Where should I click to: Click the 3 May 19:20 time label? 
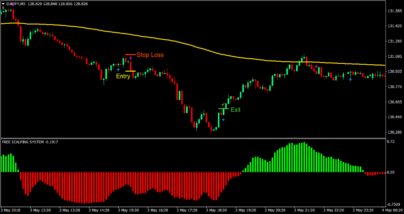[246, 210]
